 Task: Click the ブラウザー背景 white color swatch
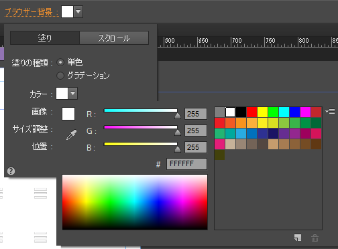[x=67, y=11]
